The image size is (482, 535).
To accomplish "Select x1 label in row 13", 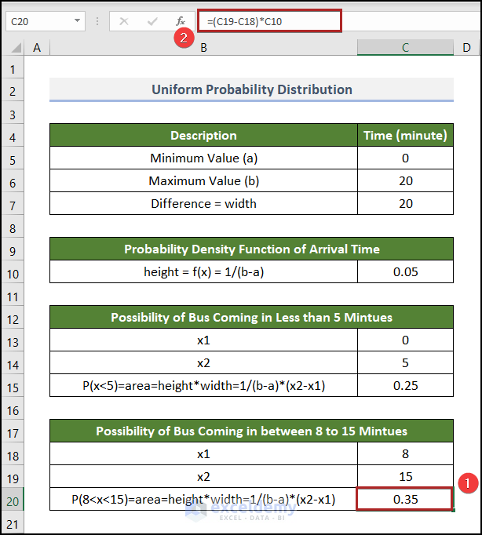I will [x=203, y=340].
